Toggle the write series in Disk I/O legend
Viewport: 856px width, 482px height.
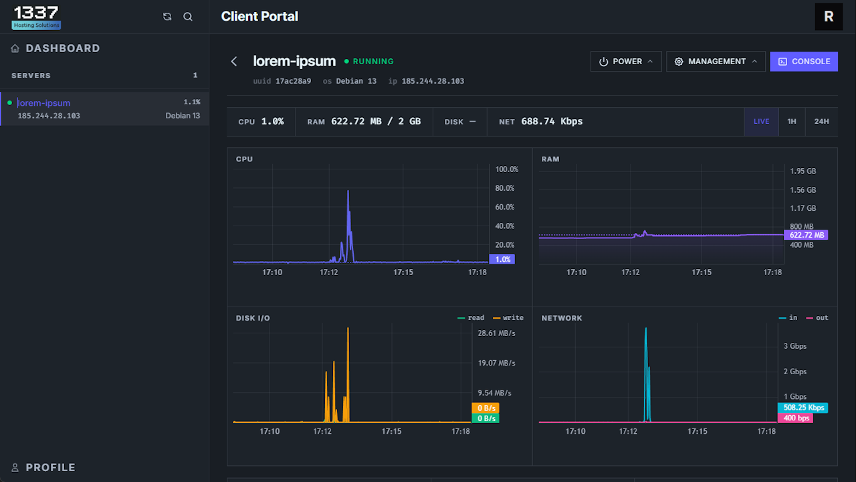(x=508, y=318)
